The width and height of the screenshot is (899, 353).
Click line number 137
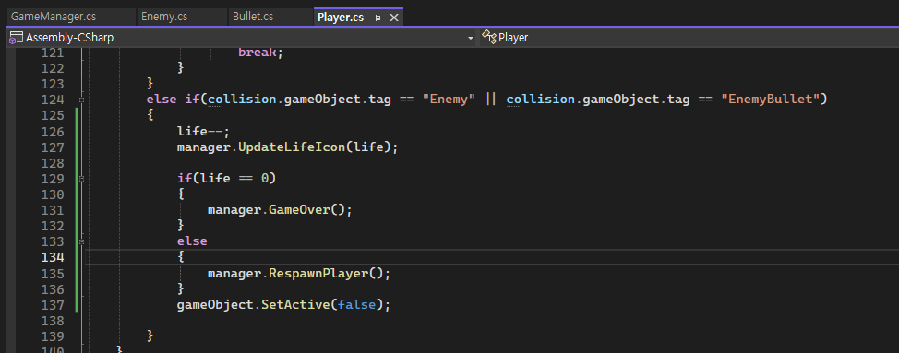click(53, 305)
